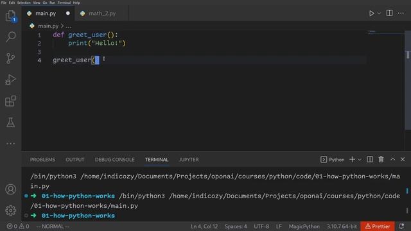Select Python interpreter 3.10.7 64-bit
The height and width of the screenshot is (231, 411).
[x=342, y=227]
